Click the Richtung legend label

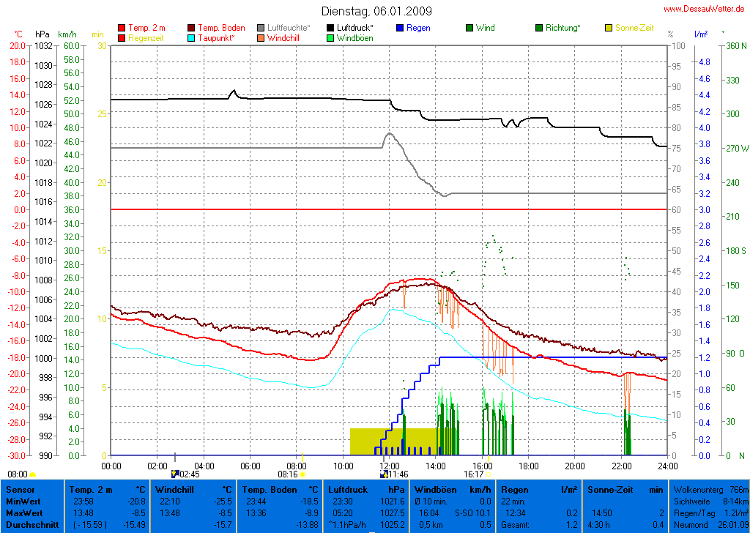[x=562, y=29]
